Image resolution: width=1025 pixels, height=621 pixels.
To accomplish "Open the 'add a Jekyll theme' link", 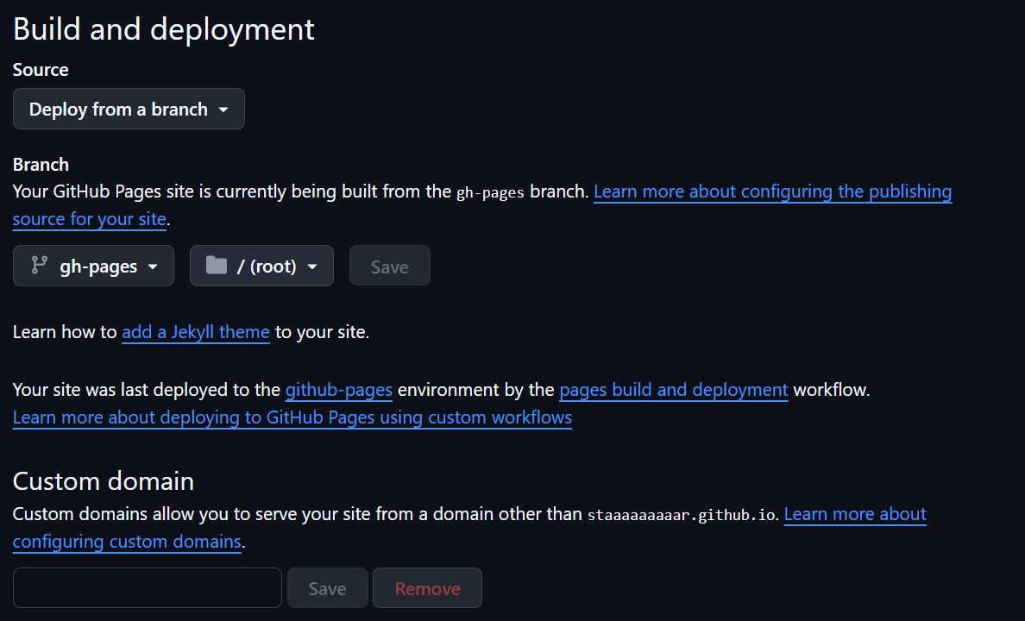I will 196,332.
